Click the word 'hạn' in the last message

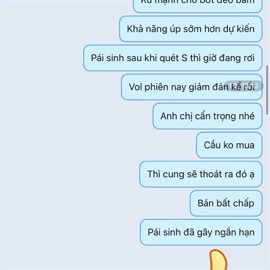click(x=247, y=233)
